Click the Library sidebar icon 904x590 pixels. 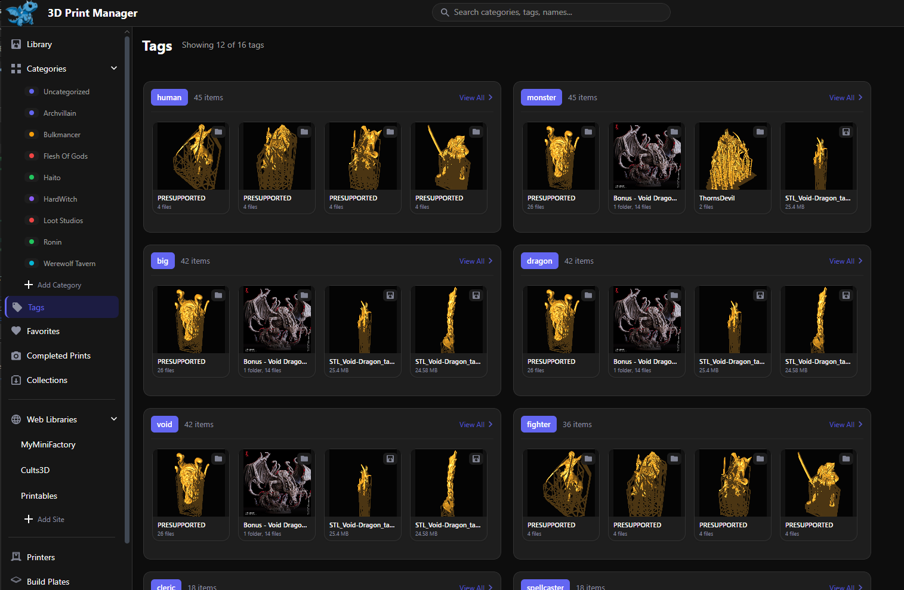coord(16,44)
